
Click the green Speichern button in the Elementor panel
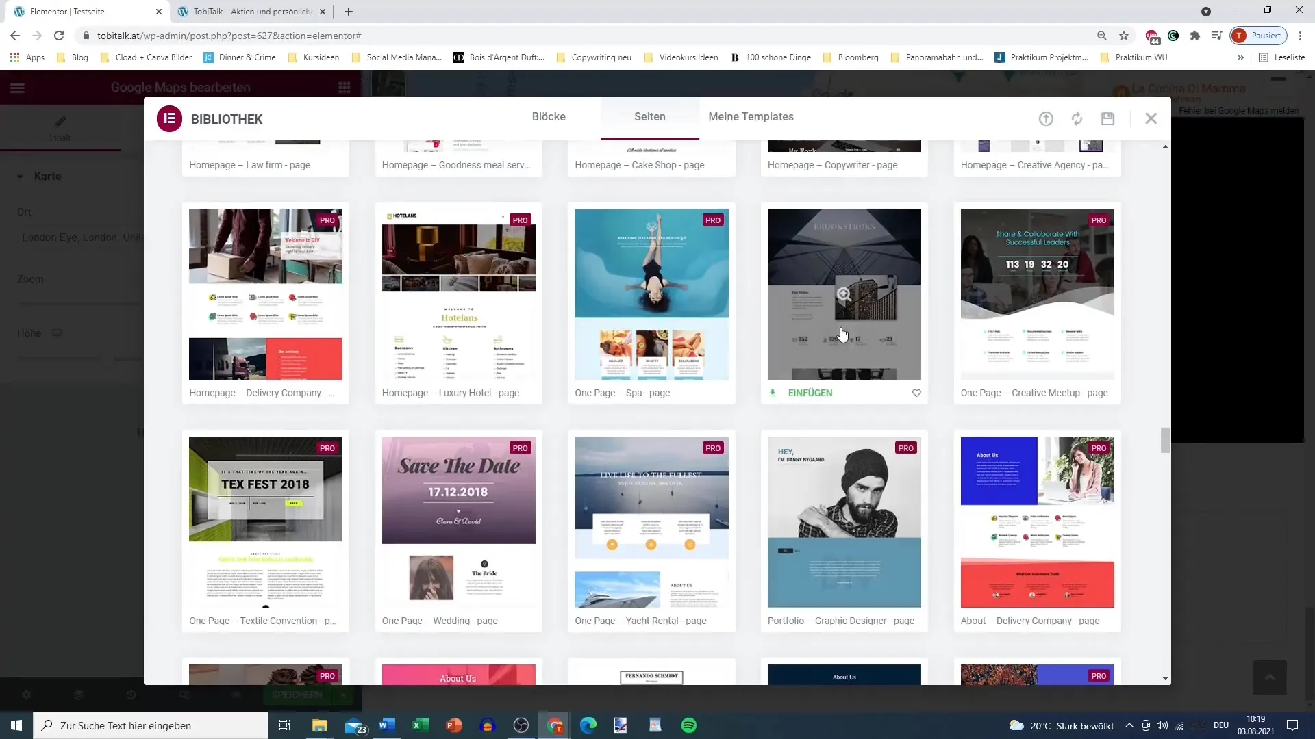tap(297, 695)
